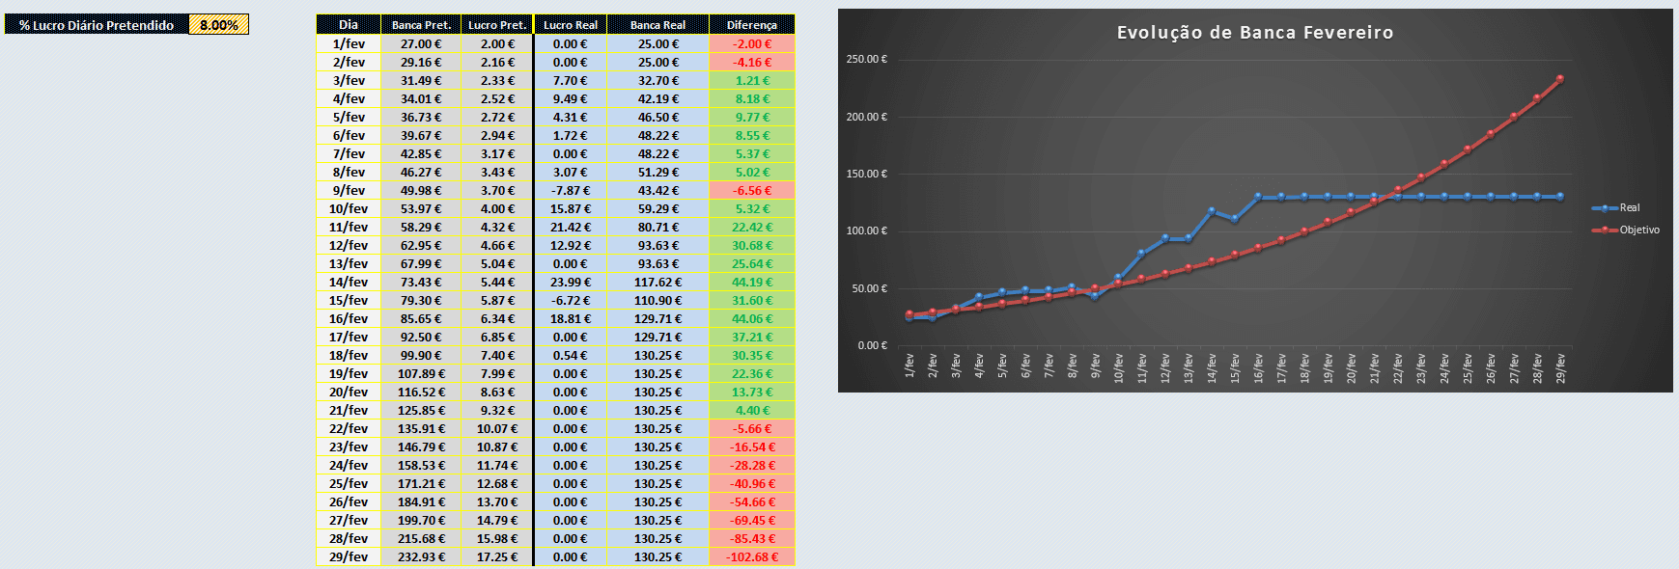
Task: Click the '100.00 €' chart axis label
Action: [866, 230]
